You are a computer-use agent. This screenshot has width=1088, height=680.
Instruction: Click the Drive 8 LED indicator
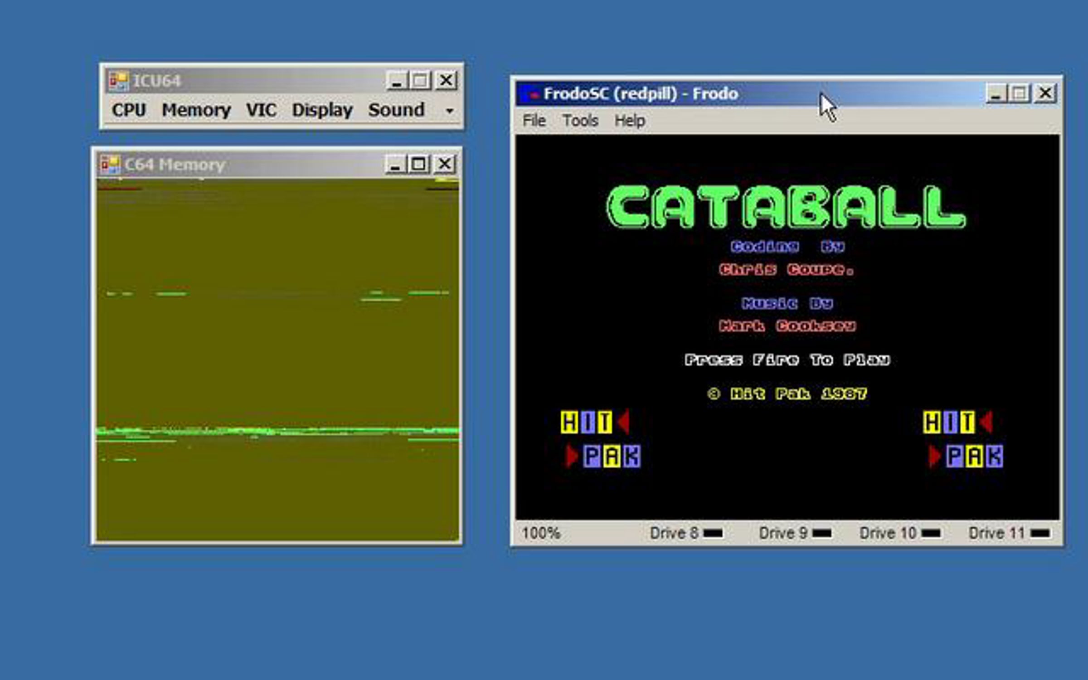(x=713, y=533)
